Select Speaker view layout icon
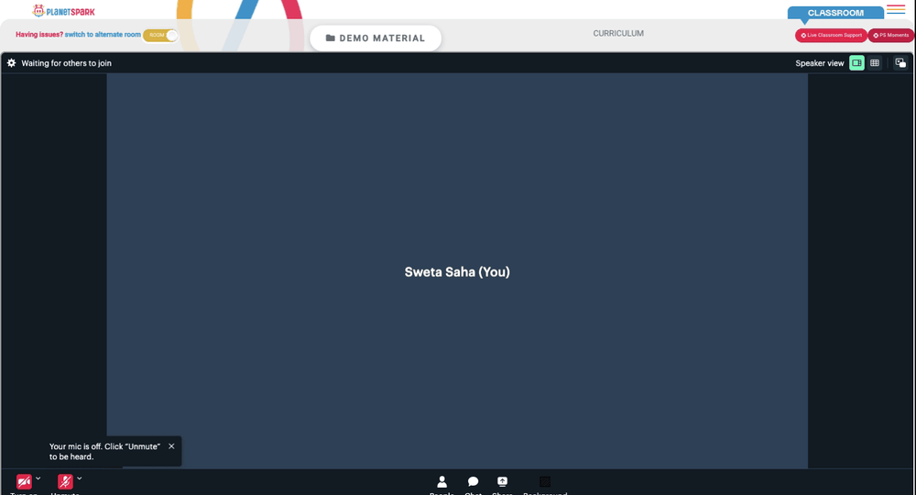Viewport: 916px width, 495px height. (x=856, y=63)
